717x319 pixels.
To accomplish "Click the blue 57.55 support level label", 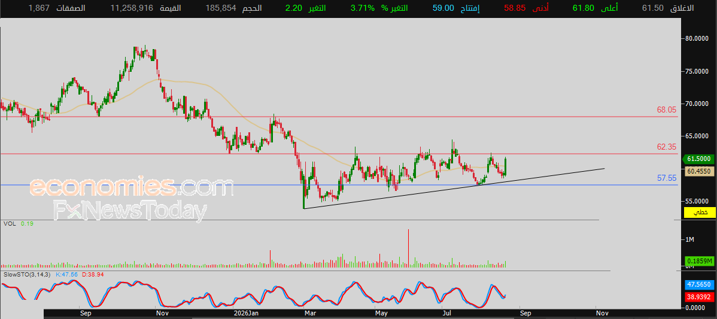I will [x=667, y=178].
